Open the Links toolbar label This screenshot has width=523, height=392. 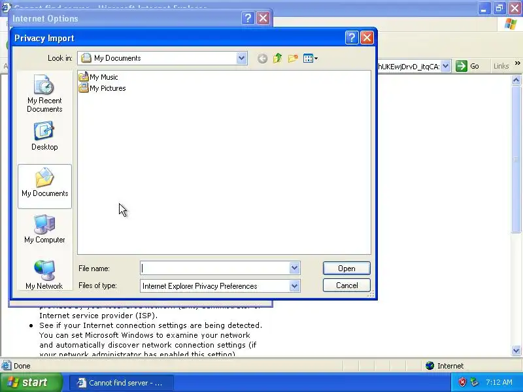pyautogui.click(x=501, y=66)
